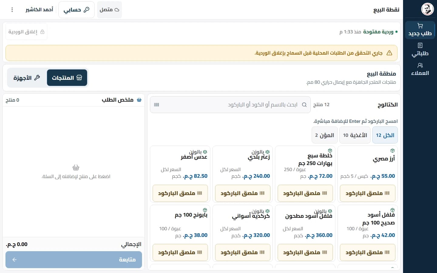Click the 0.00 ج.م. total amount

tap(17, 244)
